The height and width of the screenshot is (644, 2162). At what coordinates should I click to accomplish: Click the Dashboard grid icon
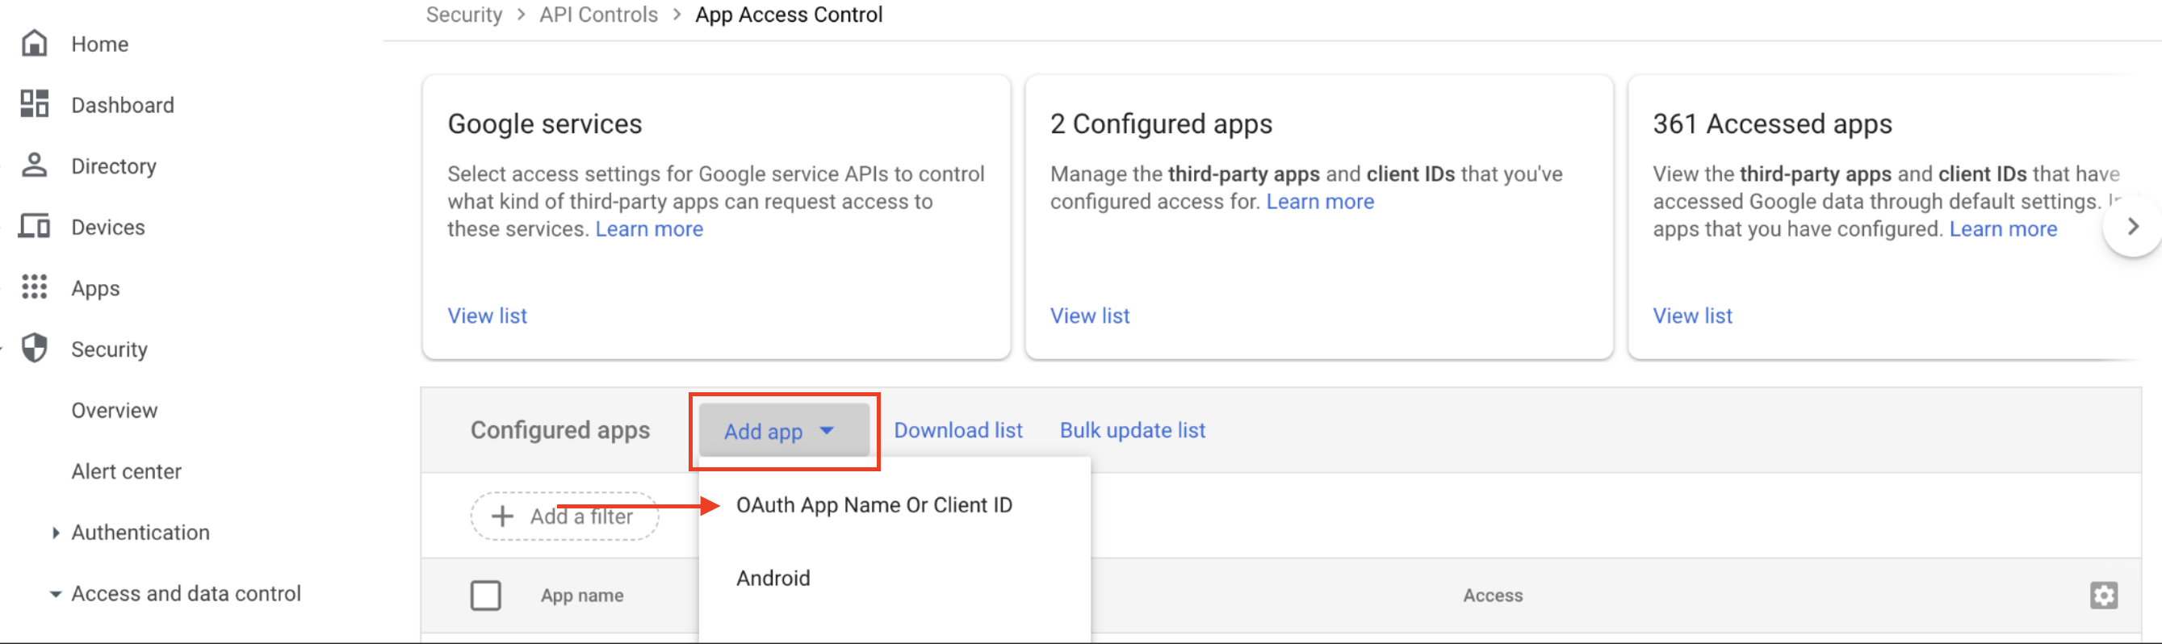click(x=35, y=104)
